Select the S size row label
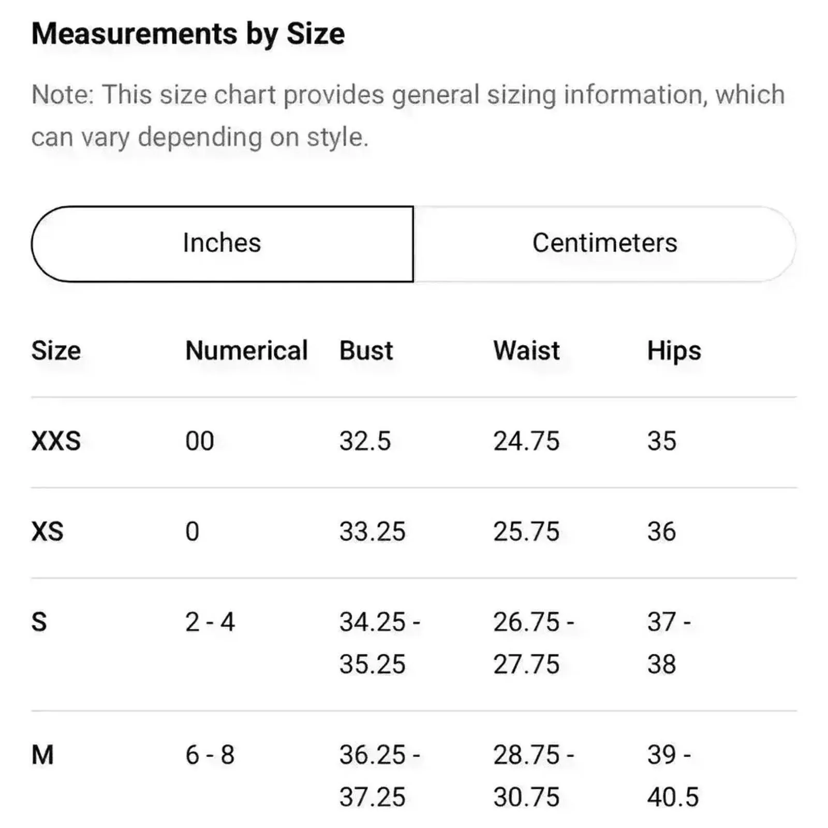This screenshot has height=828, width=828. coord(39,622)
